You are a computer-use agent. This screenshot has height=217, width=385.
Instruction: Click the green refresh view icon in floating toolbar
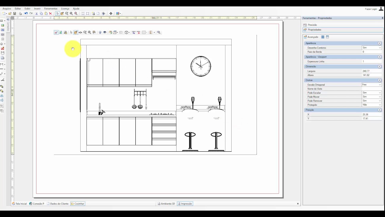tap(60, 33)
